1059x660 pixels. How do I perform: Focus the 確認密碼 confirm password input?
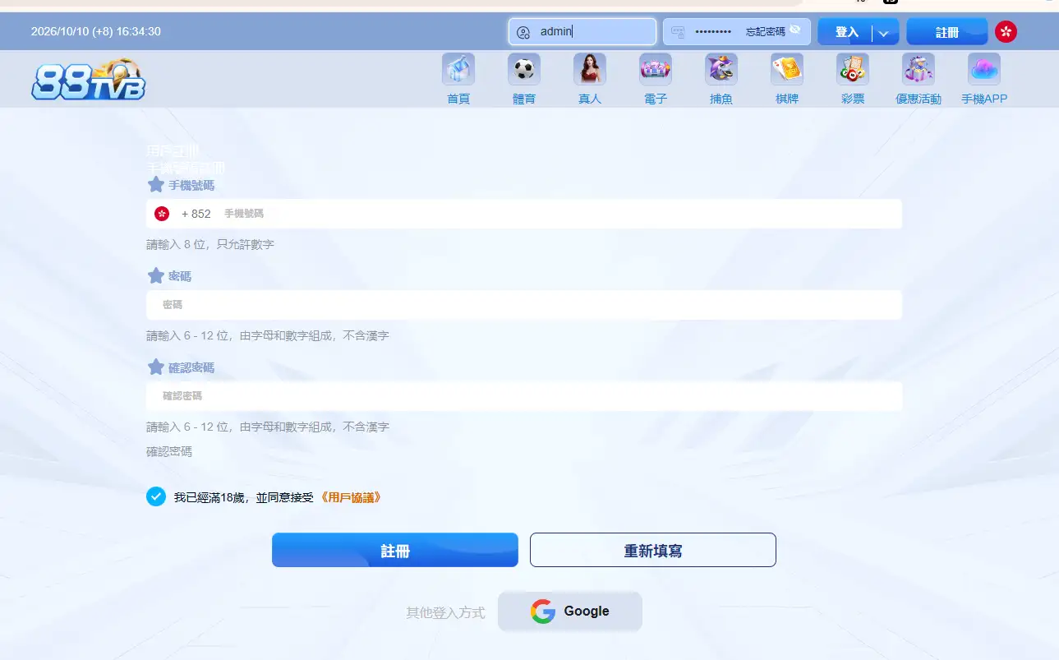click(524, 396)
